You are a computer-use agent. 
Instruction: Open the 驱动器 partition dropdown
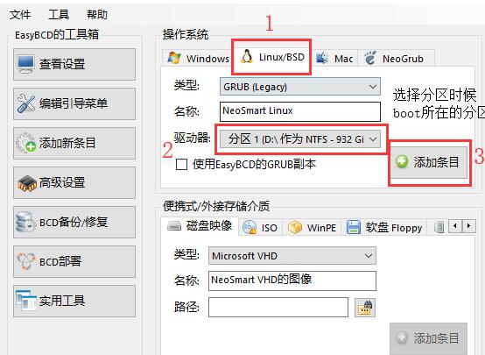point(300,139)
